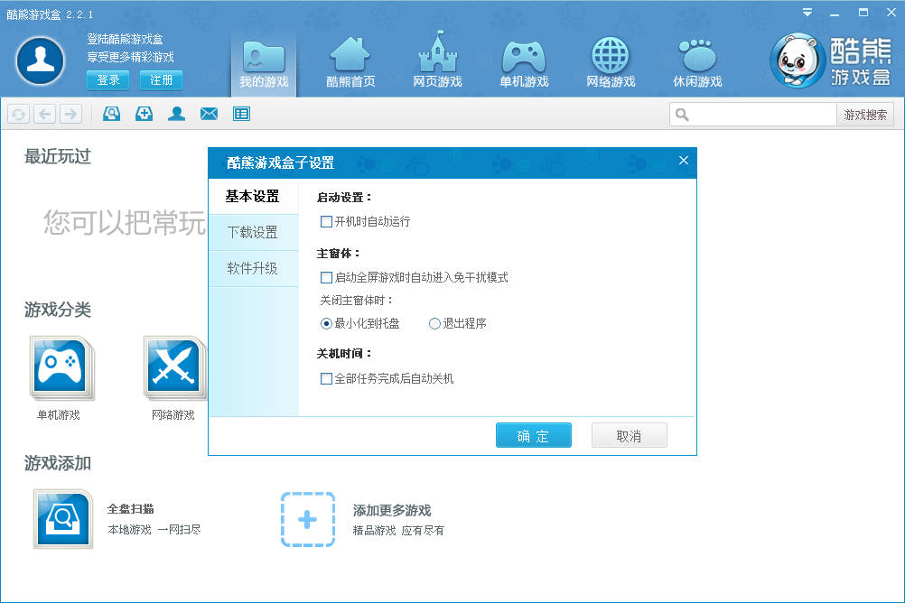Click the refresh toolbar icon

click(18, 115)
